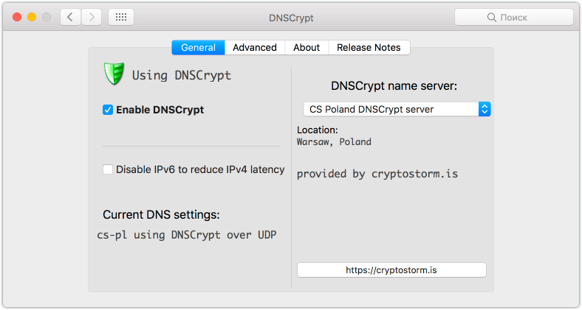Show all preferences grid icon
The height and width of the screenshot is (310, 582).
(121, 17)
